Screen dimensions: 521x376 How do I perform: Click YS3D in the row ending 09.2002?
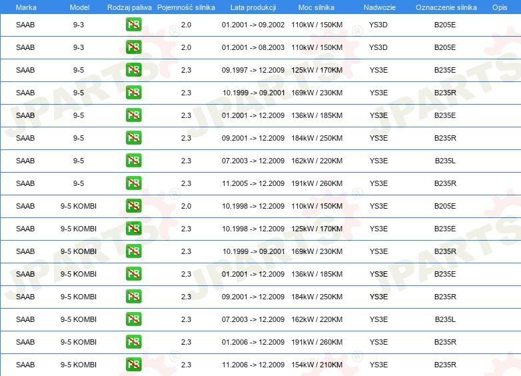click(378, 25)
